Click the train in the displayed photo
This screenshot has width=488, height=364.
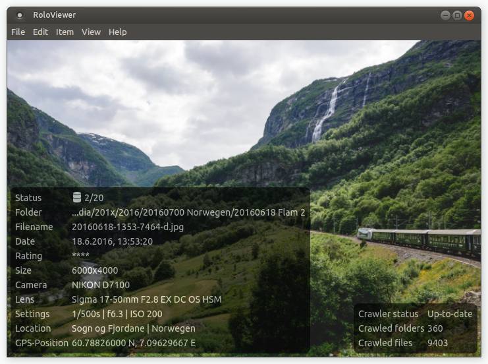click(419, 241)
